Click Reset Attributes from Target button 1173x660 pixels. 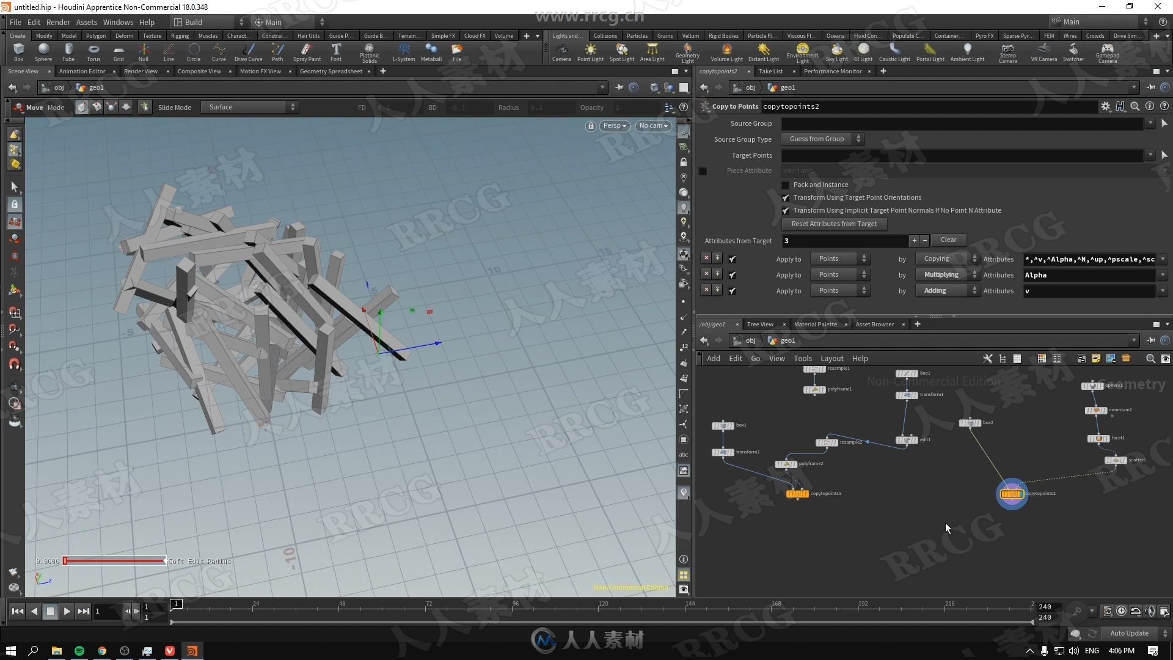[x=833, y=223]
